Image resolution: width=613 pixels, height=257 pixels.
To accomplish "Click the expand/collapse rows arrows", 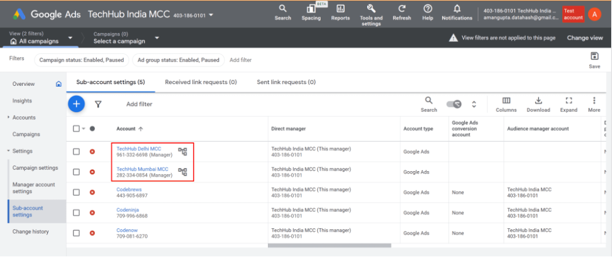I will coord(474,104).
